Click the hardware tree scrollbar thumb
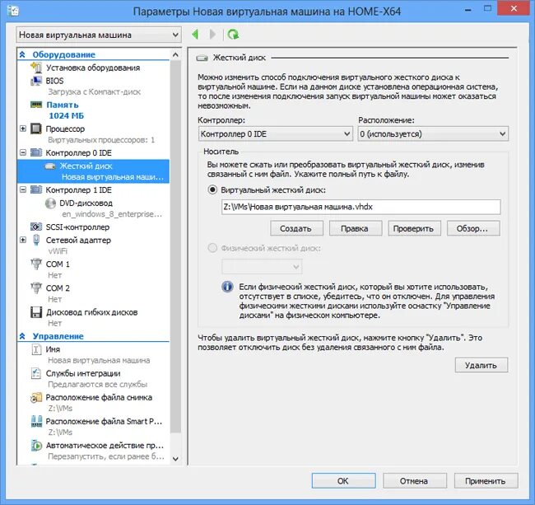535x505 pixels. click(x=175, y=245)
